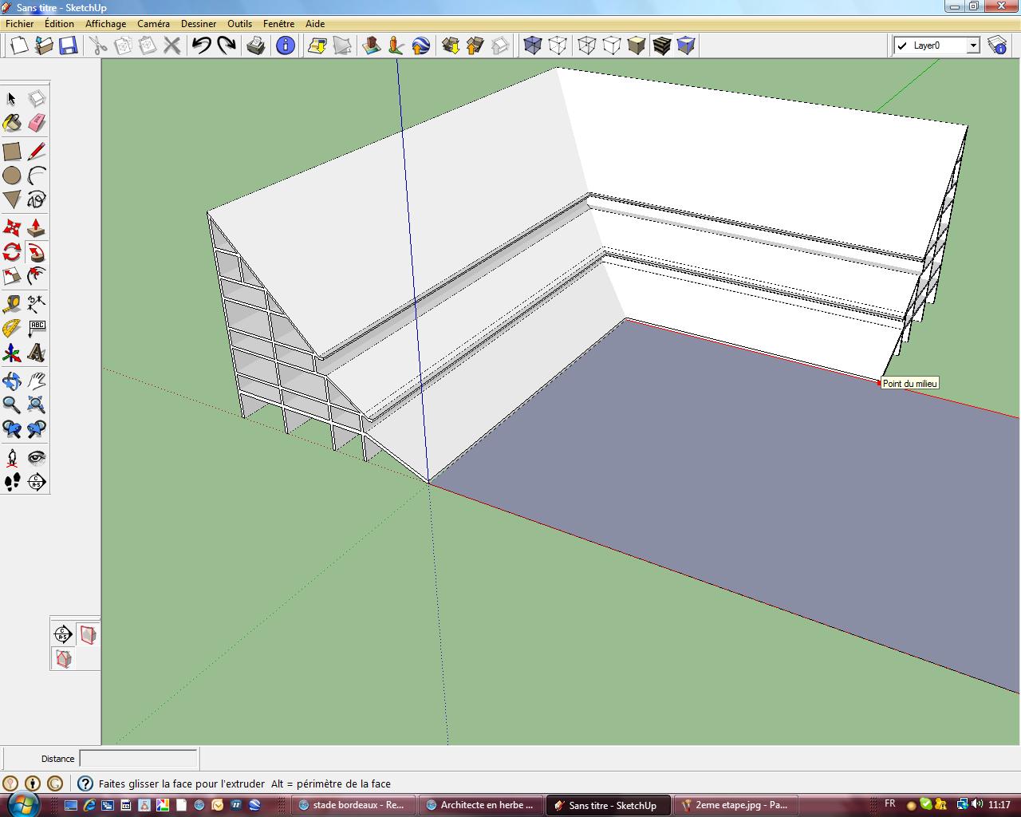
Task: Click the Undo arrow button
Action: click(201, 45)
